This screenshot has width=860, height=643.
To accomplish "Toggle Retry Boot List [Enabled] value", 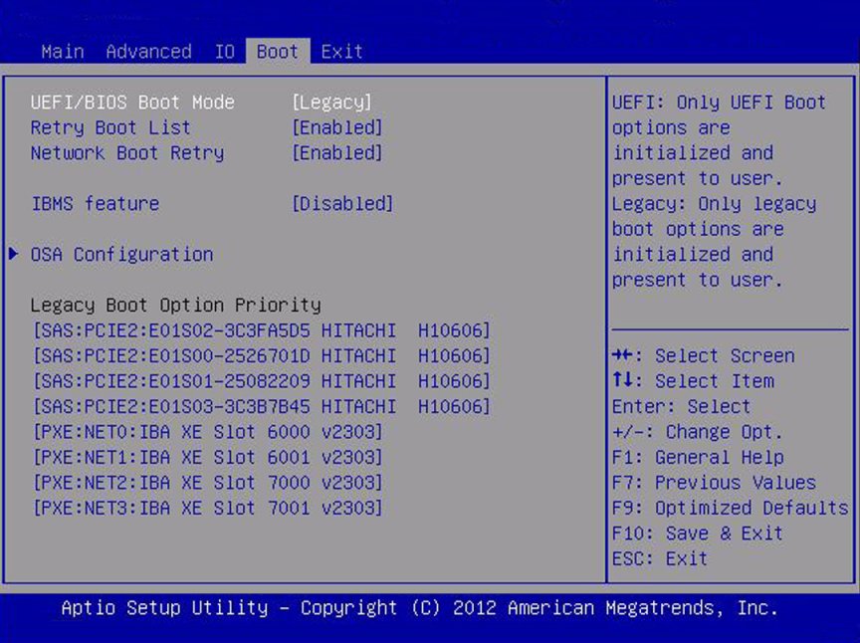I will [x=337, y=127].
